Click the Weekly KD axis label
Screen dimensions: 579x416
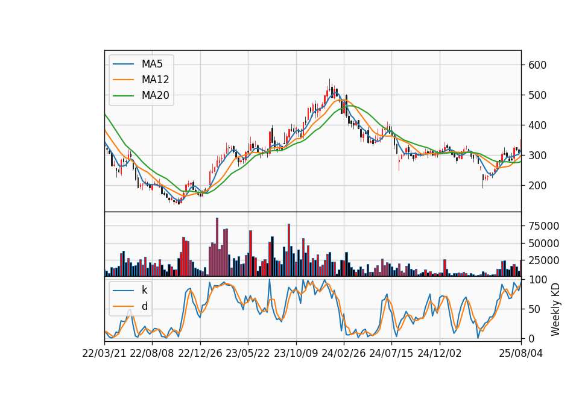click(x=555, y=309)
